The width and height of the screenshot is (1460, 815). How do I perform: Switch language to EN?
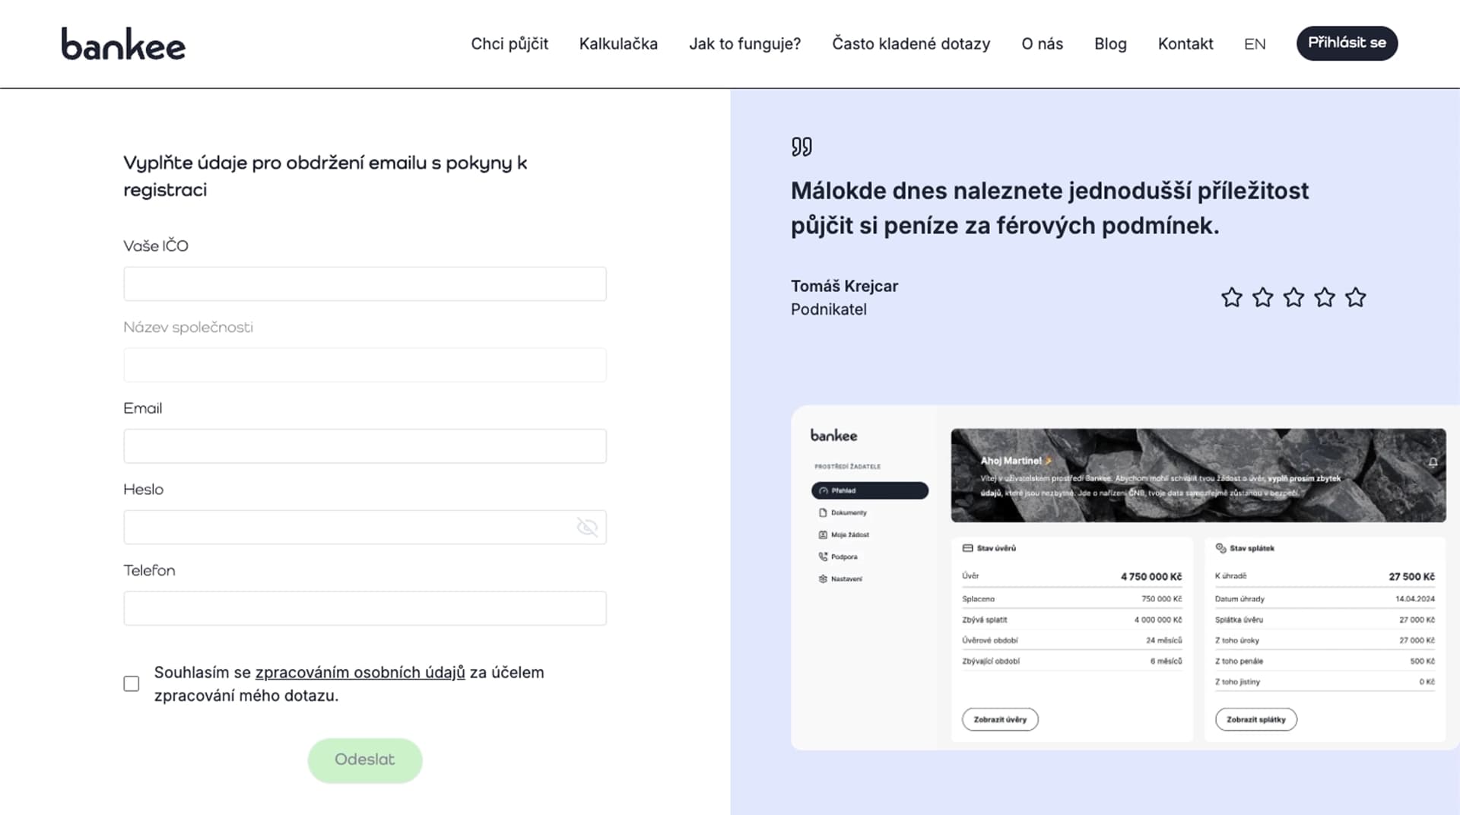point(1255,44)
